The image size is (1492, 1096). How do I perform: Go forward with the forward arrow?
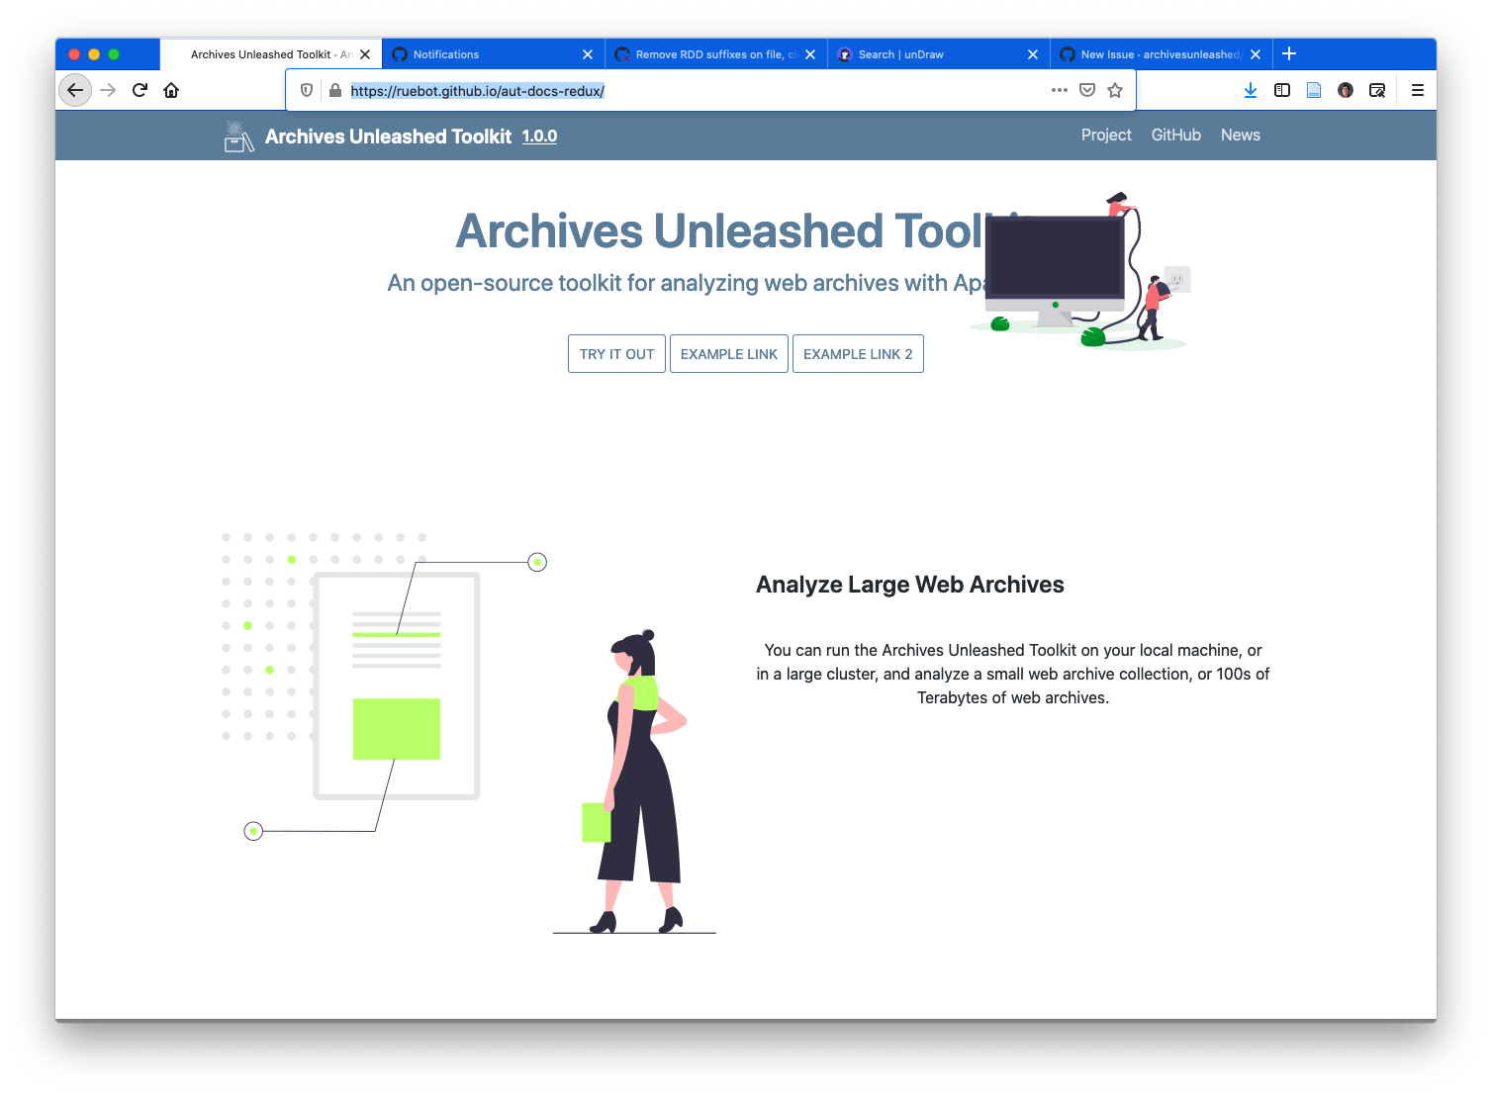click(x=108, y=90)
